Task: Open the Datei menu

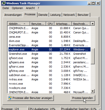Action: click(x=6, y=8)
